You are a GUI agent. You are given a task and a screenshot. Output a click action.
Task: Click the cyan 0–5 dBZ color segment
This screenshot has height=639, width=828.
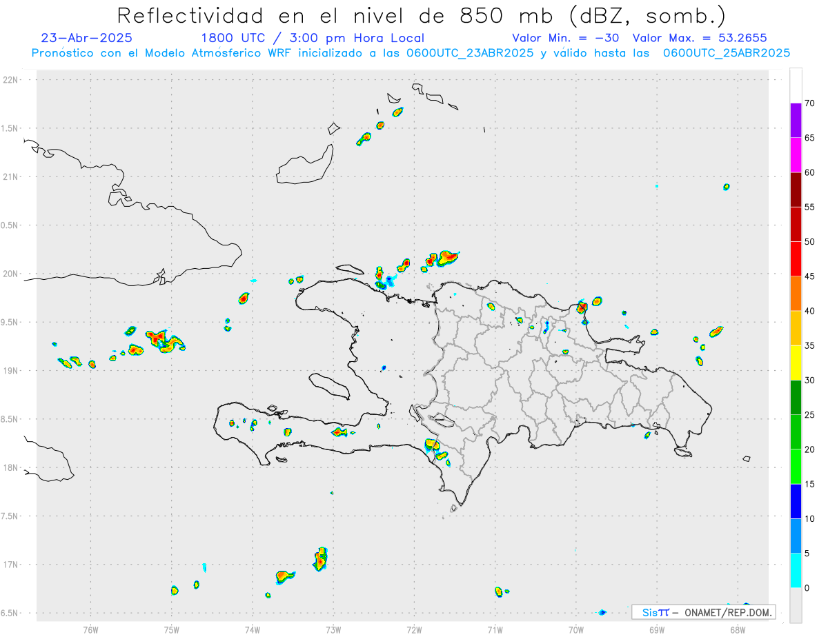tap(796, 570)
